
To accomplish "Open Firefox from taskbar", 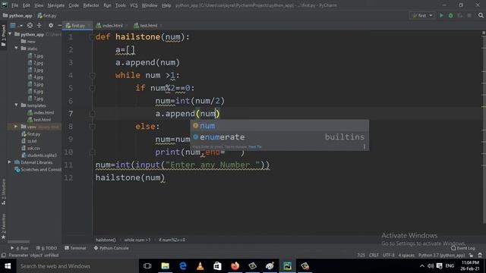I will [x=235, y=266].
